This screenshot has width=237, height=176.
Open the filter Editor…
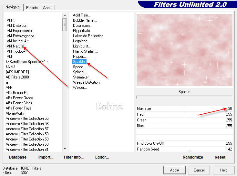[102, 157]
